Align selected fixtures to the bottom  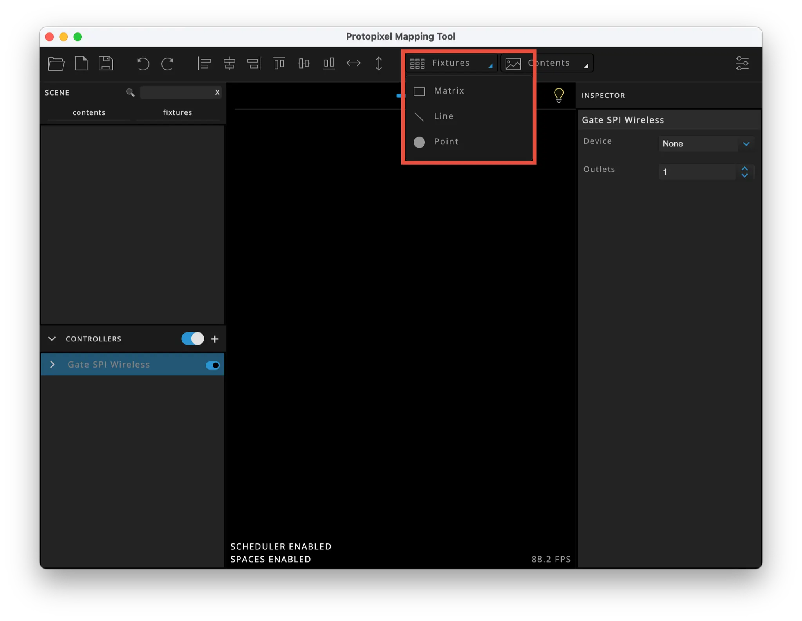pos(329,63)
